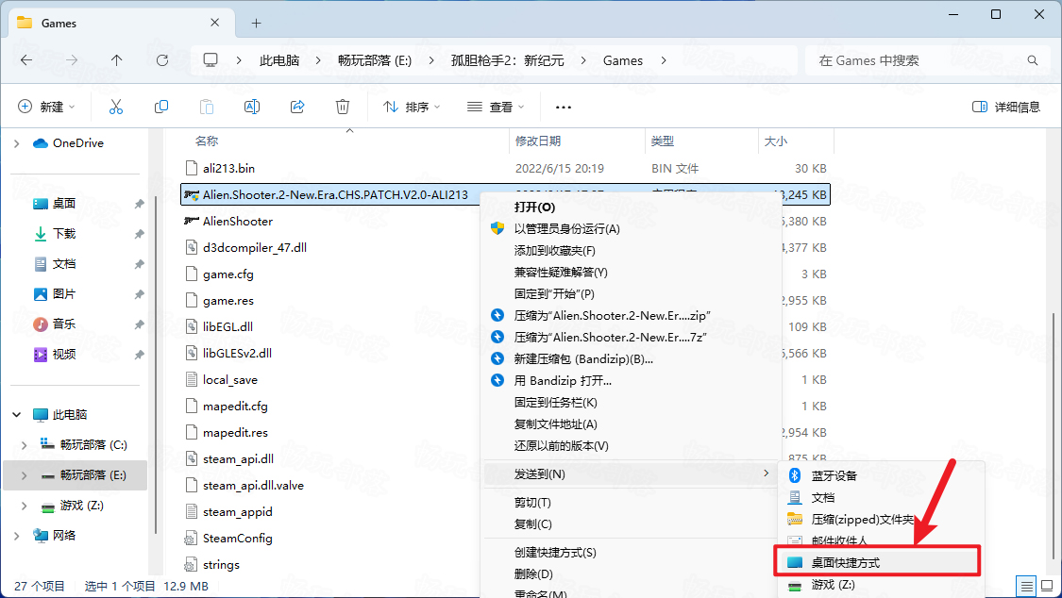Click the Copy icon in toolbar
The image size is (1062, 598).
(161, 107)
